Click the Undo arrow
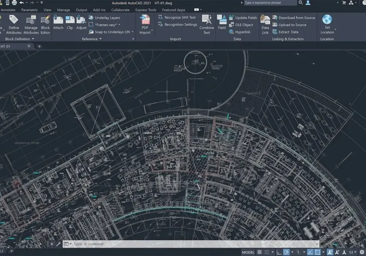This screenshot has height=256, width=366. 22,3
